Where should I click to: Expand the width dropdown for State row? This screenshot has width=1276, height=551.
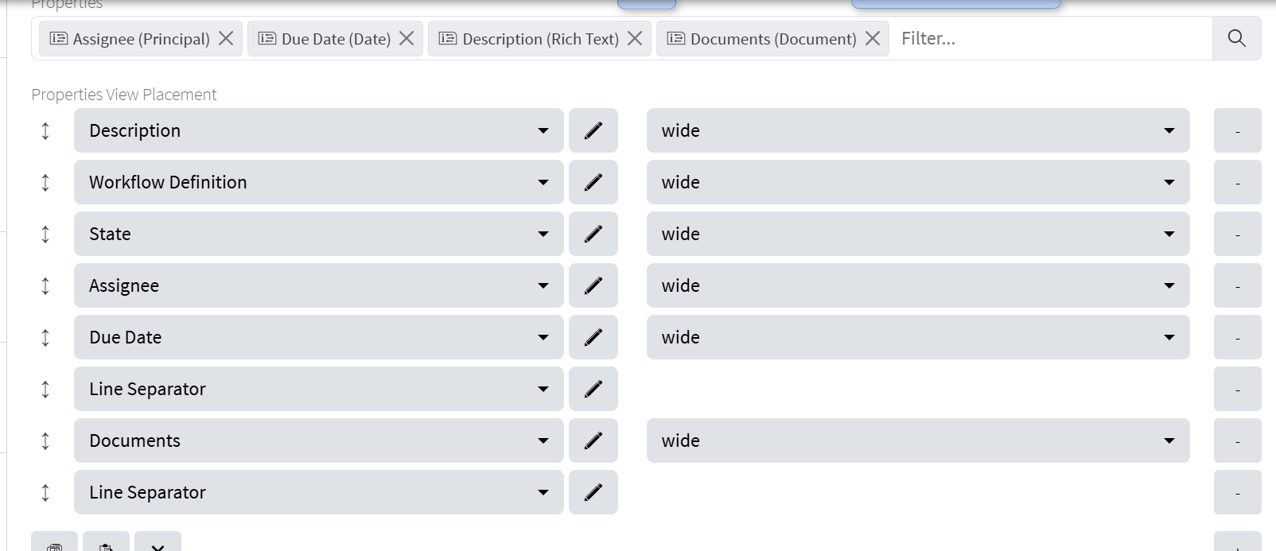coord(917,234)
